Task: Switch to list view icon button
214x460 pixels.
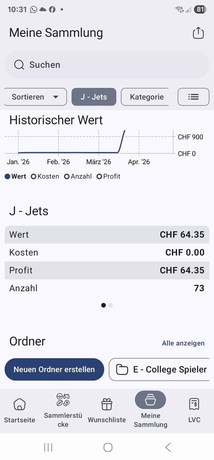Action: [193, 97]
